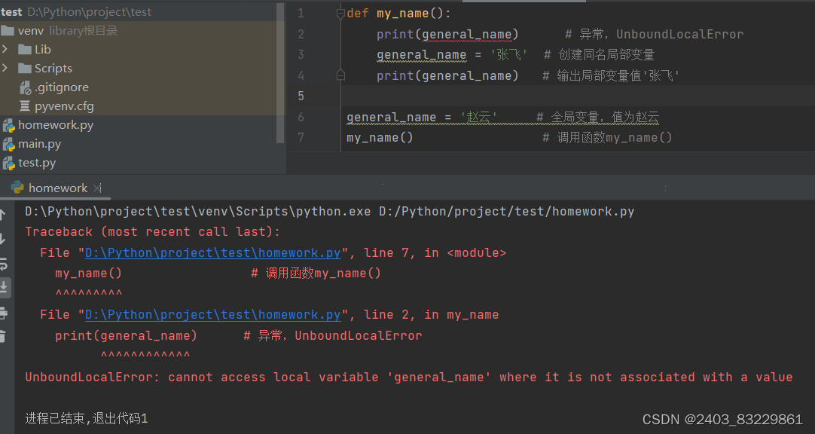Select test.py in the project tree
The width and height of the screenshot is (815, 434).
coord(34,163)
